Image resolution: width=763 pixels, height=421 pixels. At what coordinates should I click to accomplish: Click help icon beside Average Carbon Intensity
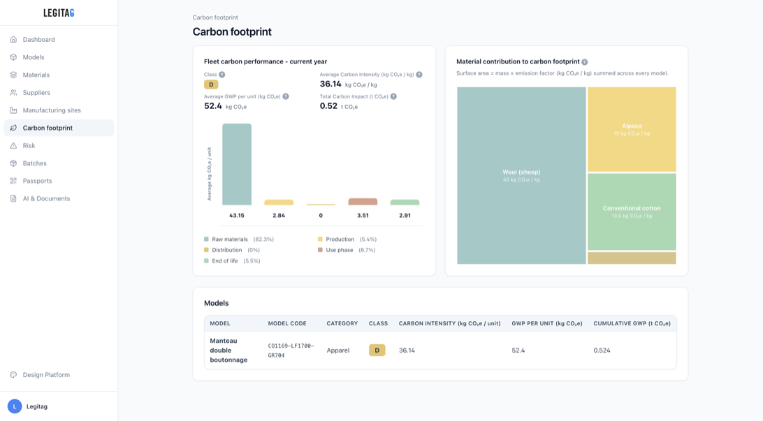coord(419,75)
